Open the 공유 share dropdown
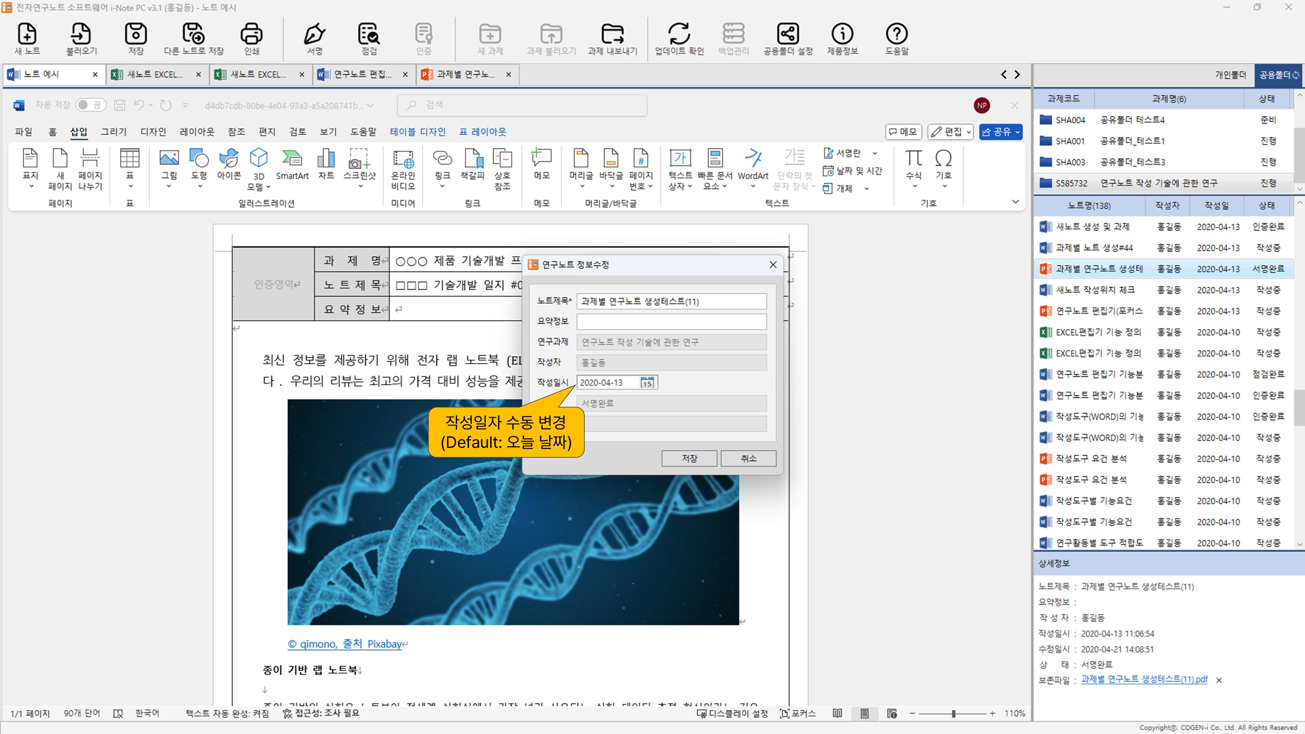The image size is (1305, 734). (1001, 132)
